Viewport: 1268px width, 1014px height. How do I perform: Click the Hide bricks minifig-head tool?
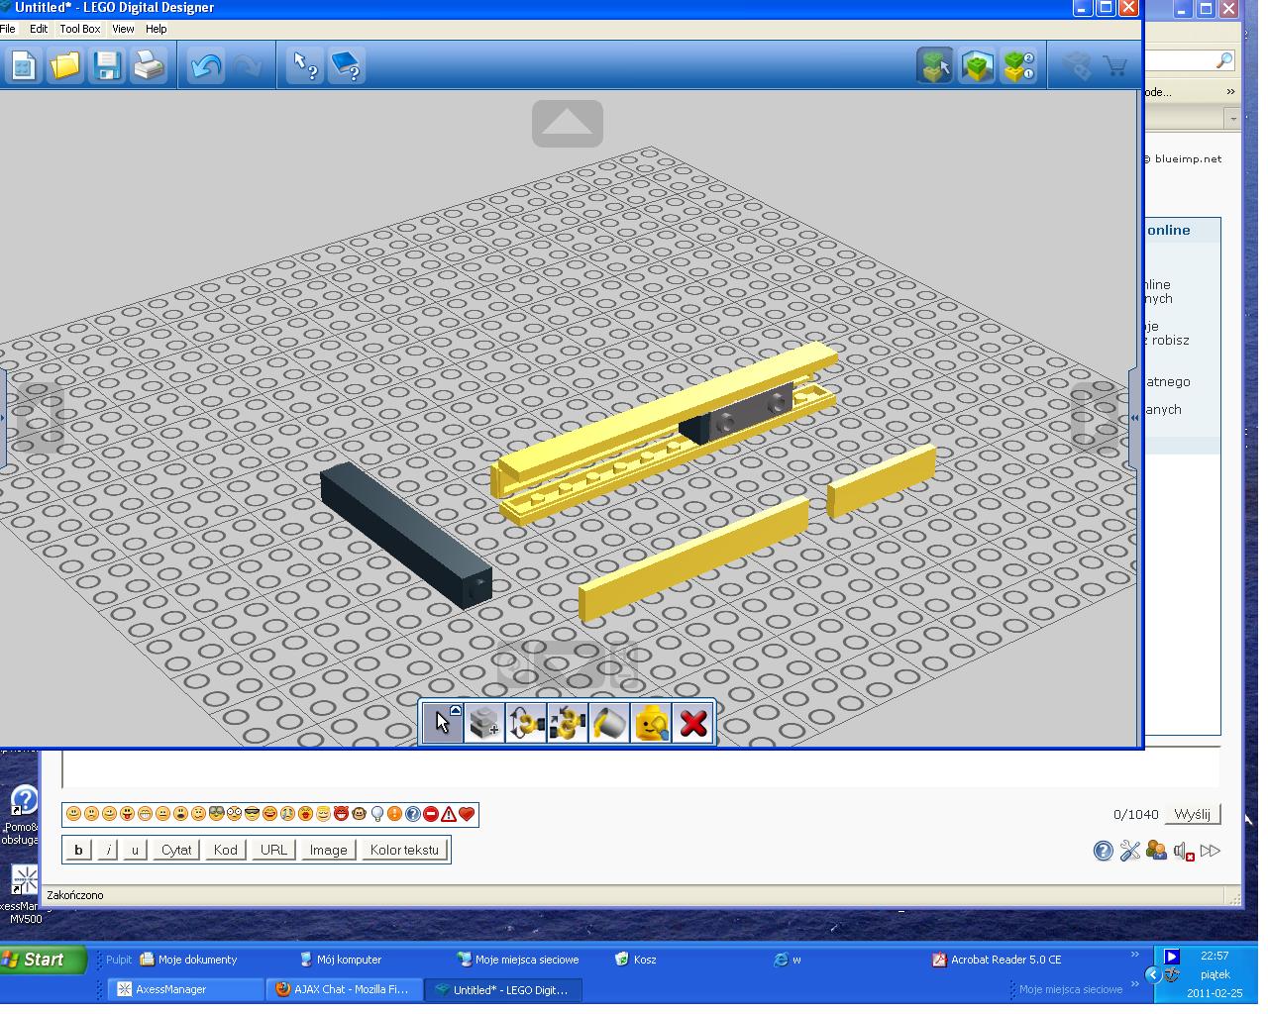651,723
